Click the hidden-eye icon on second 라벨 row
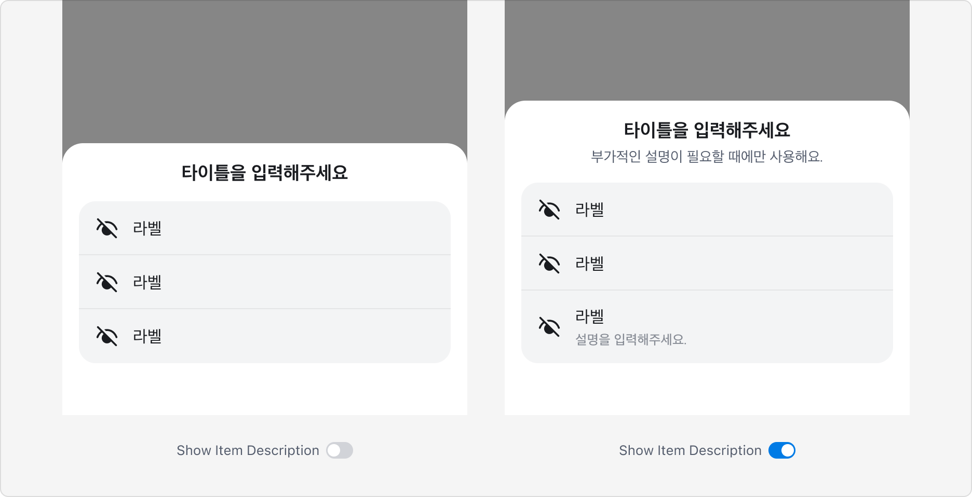This screenshot has width=972, height=497. [x=107, y=282]
